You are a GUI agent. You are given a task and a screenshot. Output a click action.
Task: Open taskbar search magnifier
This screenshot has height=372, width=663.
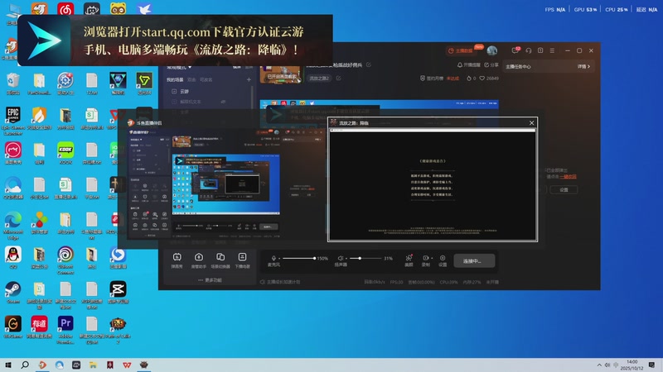point(25,365)
